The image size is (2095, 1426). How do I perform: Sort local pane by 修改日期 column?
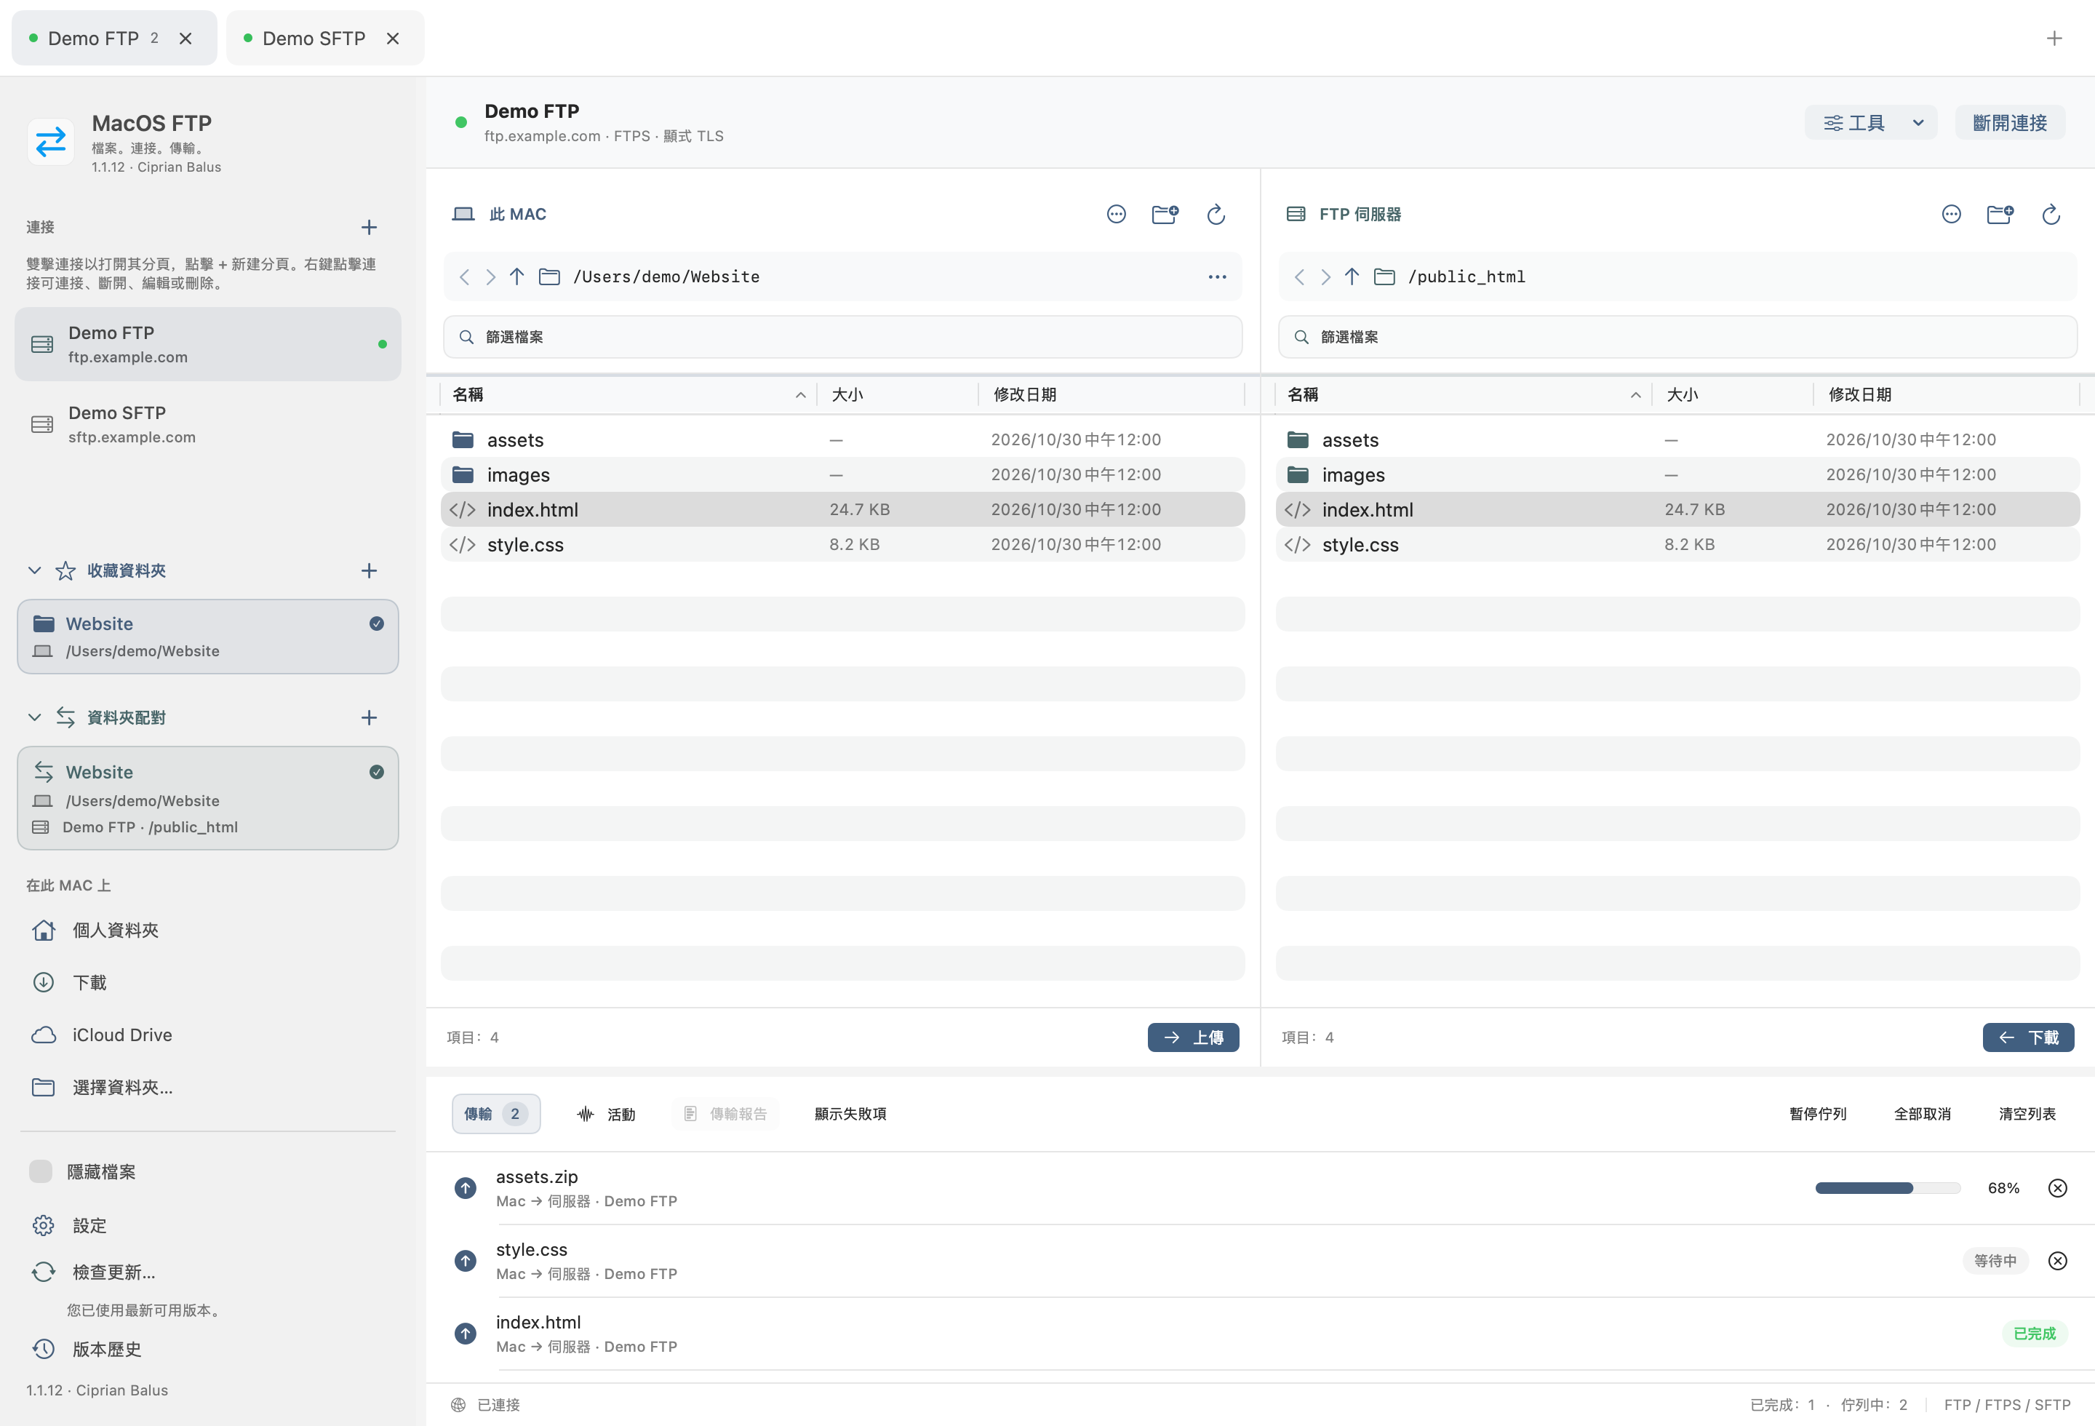[x=1111, y=395]
